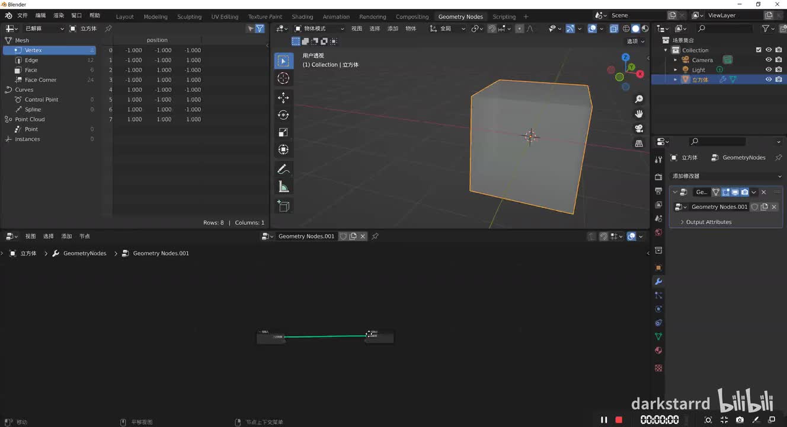Viewport: 787px width, 427px height.
Task: Click the spreadsheet pin icon
Action: (108, 28)
